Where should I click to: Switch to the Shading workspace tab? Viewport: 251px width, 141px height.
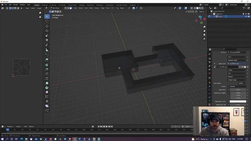[x=82, y=5]
